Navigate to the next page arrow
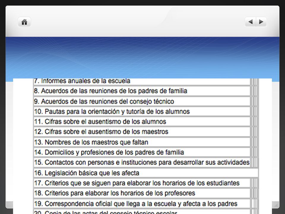 pos(261,22)
